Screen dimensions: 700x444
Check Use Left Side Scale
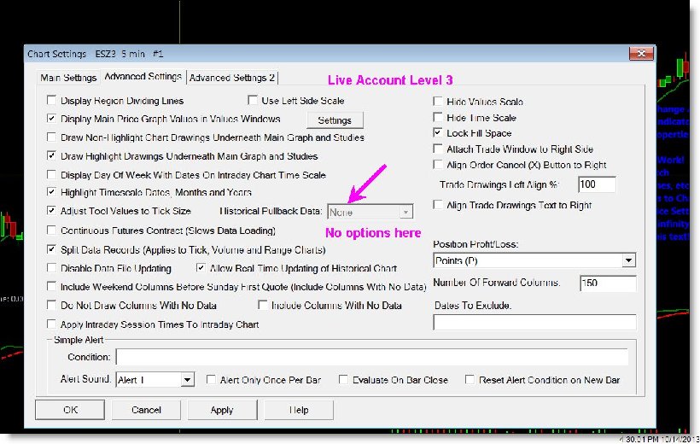(253, 101)
